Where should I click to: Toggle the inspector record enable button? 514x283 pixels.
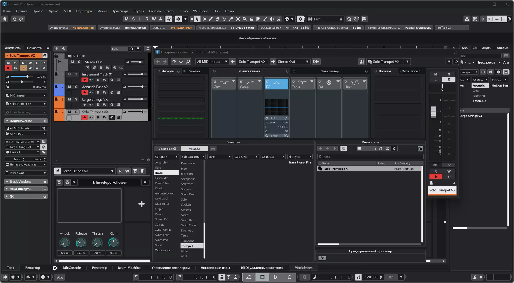8,68
